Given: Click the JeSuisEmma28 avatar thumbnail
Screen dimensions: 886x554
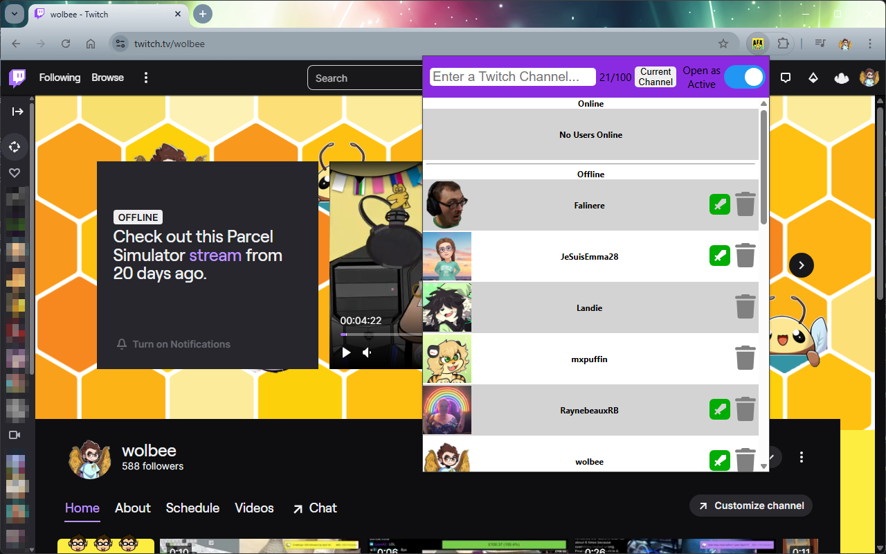Looking at the screenshot, I should point(447,256).
